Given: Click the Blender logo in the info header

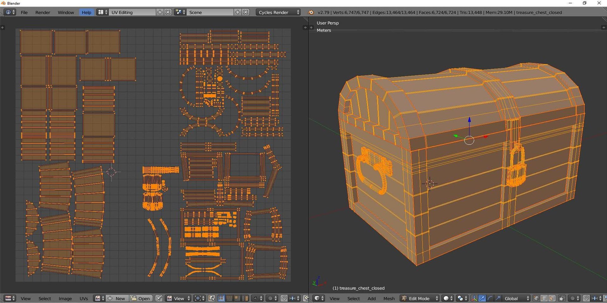Looking at the screenshot, I should (x=311, y=12).
